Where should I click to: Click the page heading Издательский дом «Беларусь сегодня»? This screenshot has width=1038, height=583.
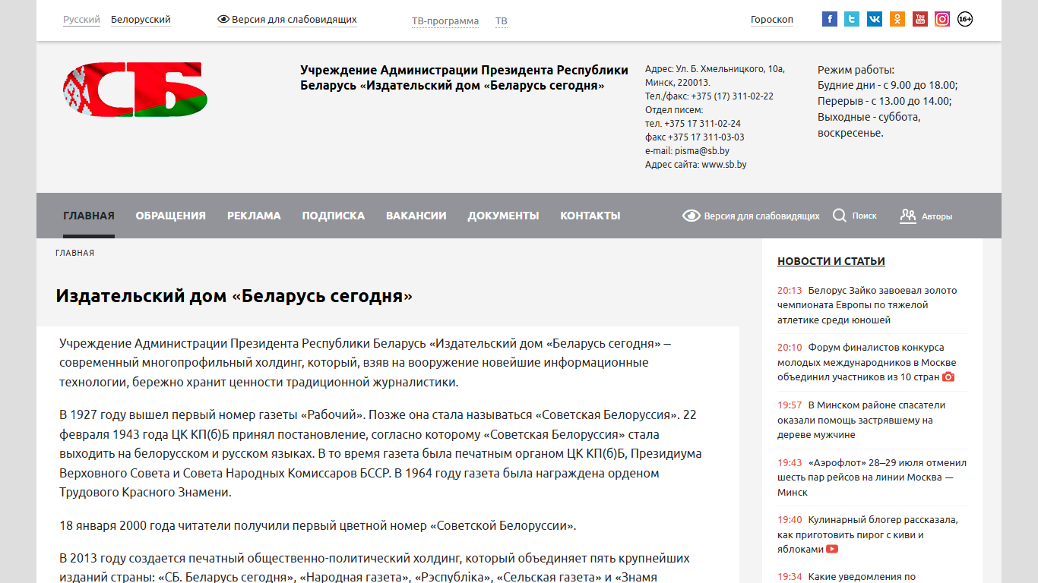tap(234, 296)
